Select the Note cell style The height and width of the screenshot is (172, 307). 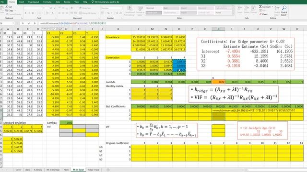223,13
